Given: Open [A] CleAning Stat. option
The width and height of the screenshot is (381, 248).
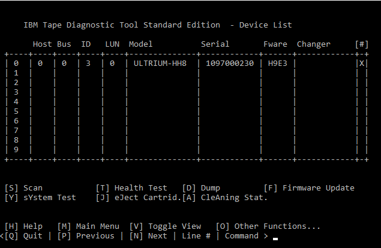Looking at the screenshot, I should (x=225, y=198).
